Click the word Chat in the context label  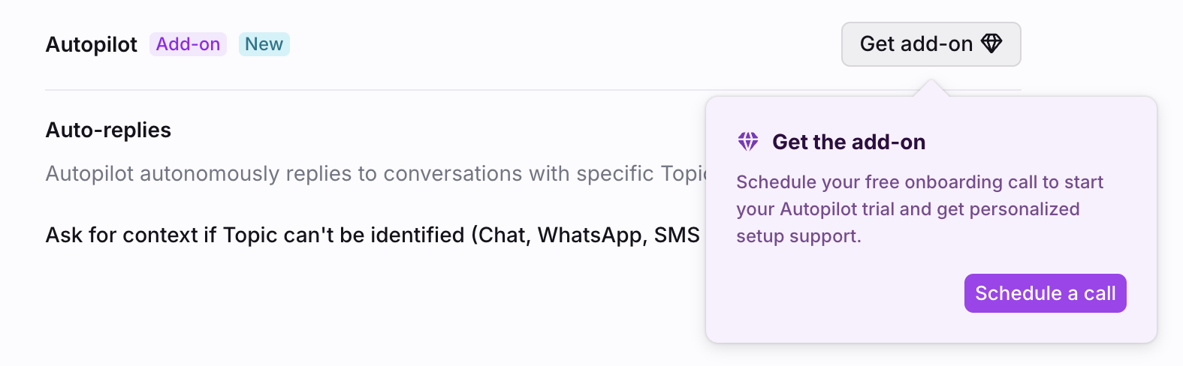(x=502, y=235)
